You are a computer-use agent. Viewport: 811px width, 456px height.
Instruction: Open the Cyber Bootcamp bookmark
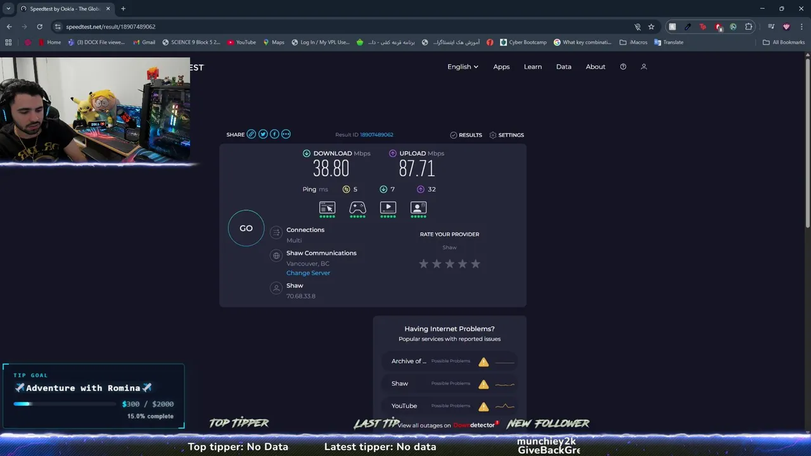[523, 42]
